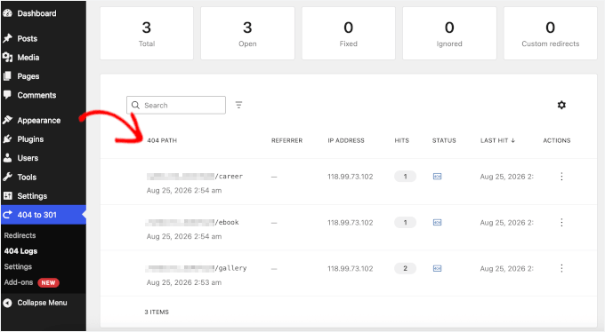The width and height of the screenshot is (605, 332).
Task: Click the Users person icon
Action: (x=7, y=158)
